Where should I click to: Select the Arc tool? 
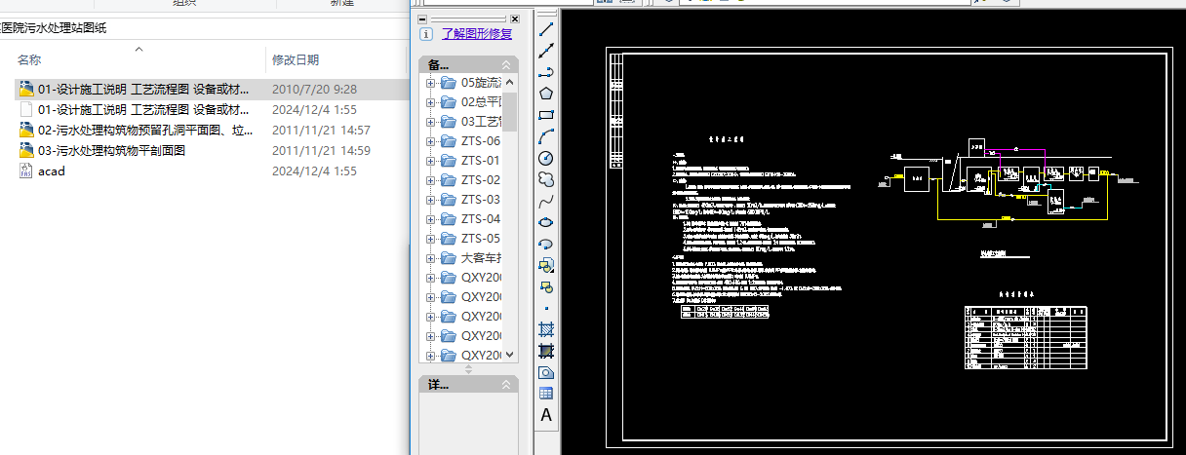[546, 136]
